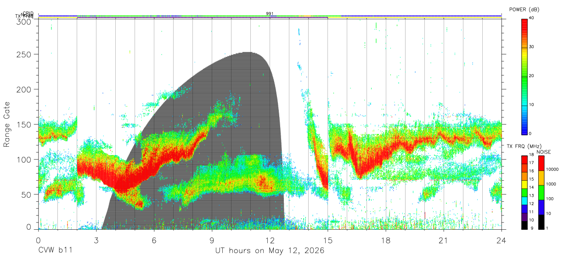The width and height of the screenshot is (564, 260).
Task: Click the 200 range gate tick label
Action: [23, 89]
